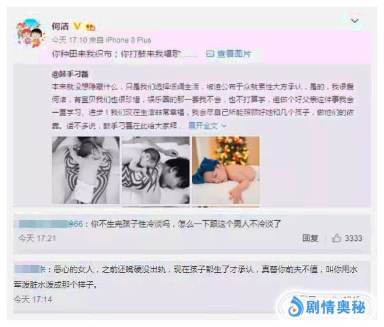
Task: Click the membership badge next to the V
Action: pyautogui.click(x=90, y=27)
